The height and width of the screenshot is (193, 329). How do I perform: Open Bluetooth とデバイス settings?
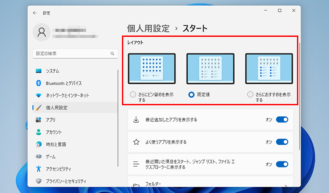click(x=64, y=83)
